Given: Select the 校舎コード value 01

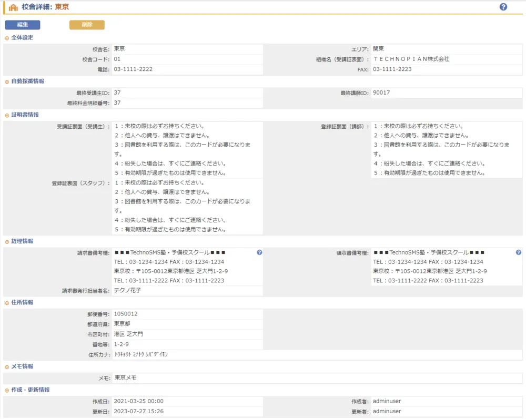Looking at the screenshot, I should pyautogui.click(x=117, y=59).
